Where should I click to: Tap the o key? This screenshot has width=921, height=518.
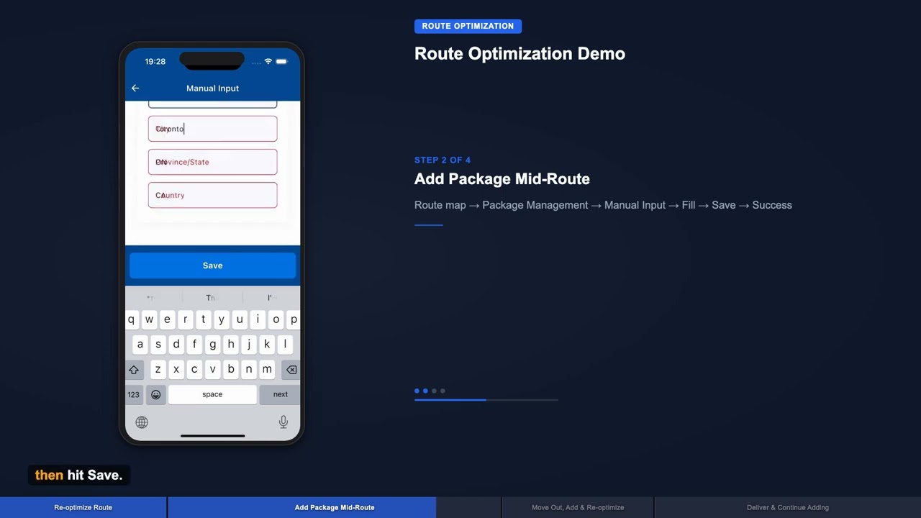pyautogui.click(x=276, y=319)
